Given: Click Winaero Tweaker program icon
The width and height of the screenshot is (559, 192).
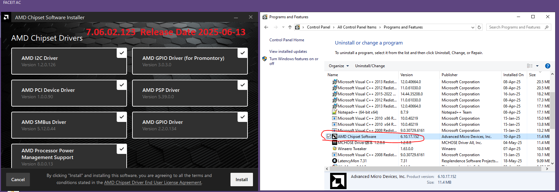Looking at the screenshot, I should click(335, 149).
